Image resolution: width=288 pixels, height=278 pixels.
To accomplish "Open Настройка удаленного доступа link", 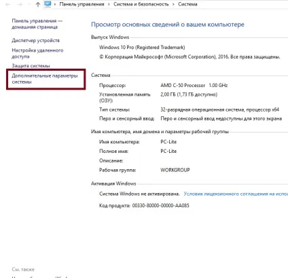I will click(37, 53).
